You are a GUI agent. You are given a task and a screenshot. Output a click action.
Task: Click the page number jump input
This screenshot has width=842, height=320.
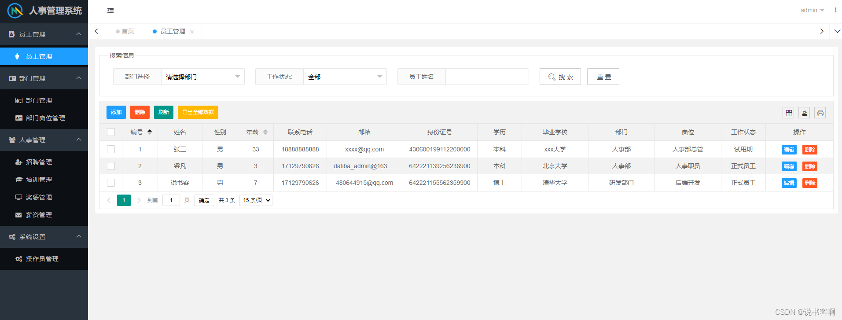coord(171,200)
